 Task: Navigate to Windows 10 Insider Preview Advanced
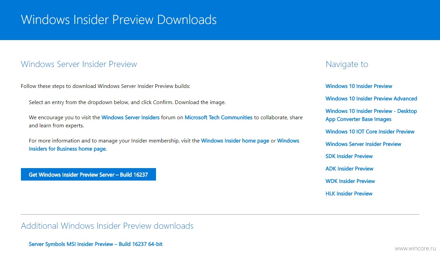pos(371,99)
